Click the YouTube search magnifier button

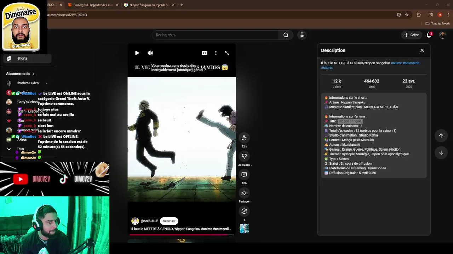[x=286, y=35]
